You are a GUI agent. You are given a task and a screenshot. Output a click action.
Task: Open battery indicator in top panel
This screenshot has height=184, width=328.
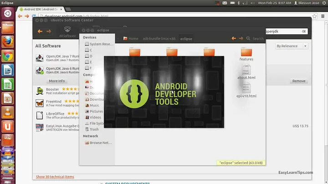point(232,3)
